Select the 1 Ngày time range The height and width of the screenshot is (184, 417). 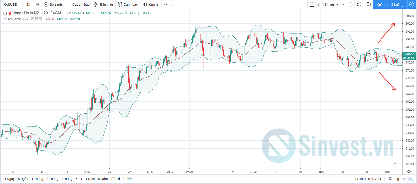[x=9, y=179]
